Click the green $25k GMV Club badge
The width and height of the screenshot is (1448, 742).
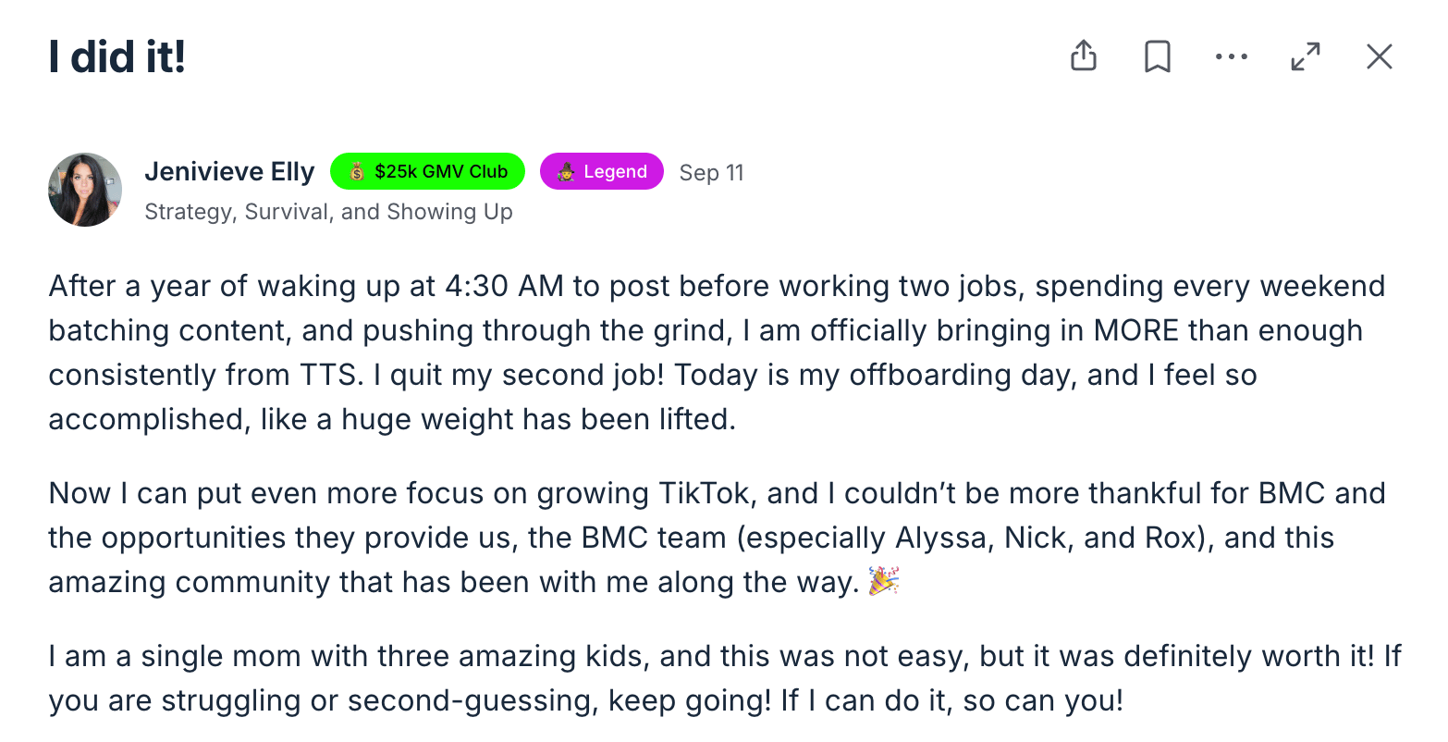(x=427, y=171)
